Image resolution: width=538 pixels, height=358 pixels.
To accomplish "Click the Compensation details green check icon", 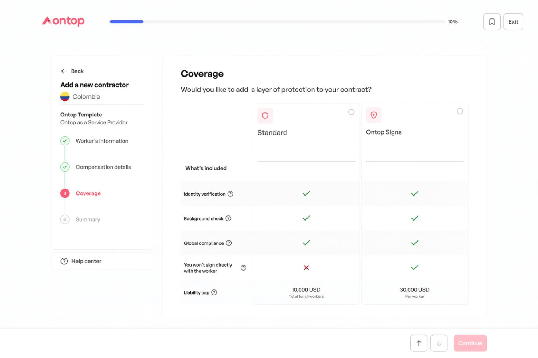I will (65, 167).
